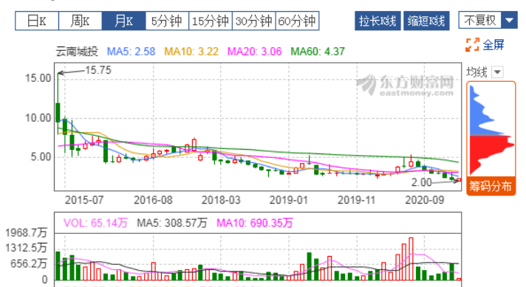The height and width of the screenshot is (287, 526).
Task: Click the VOL: 65.14万 volume label
Action: [95, 223]
